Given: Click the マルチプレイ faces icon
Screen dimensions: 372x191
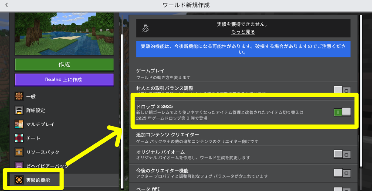Looking at the screenshot, I should click(x=19, y=124).
